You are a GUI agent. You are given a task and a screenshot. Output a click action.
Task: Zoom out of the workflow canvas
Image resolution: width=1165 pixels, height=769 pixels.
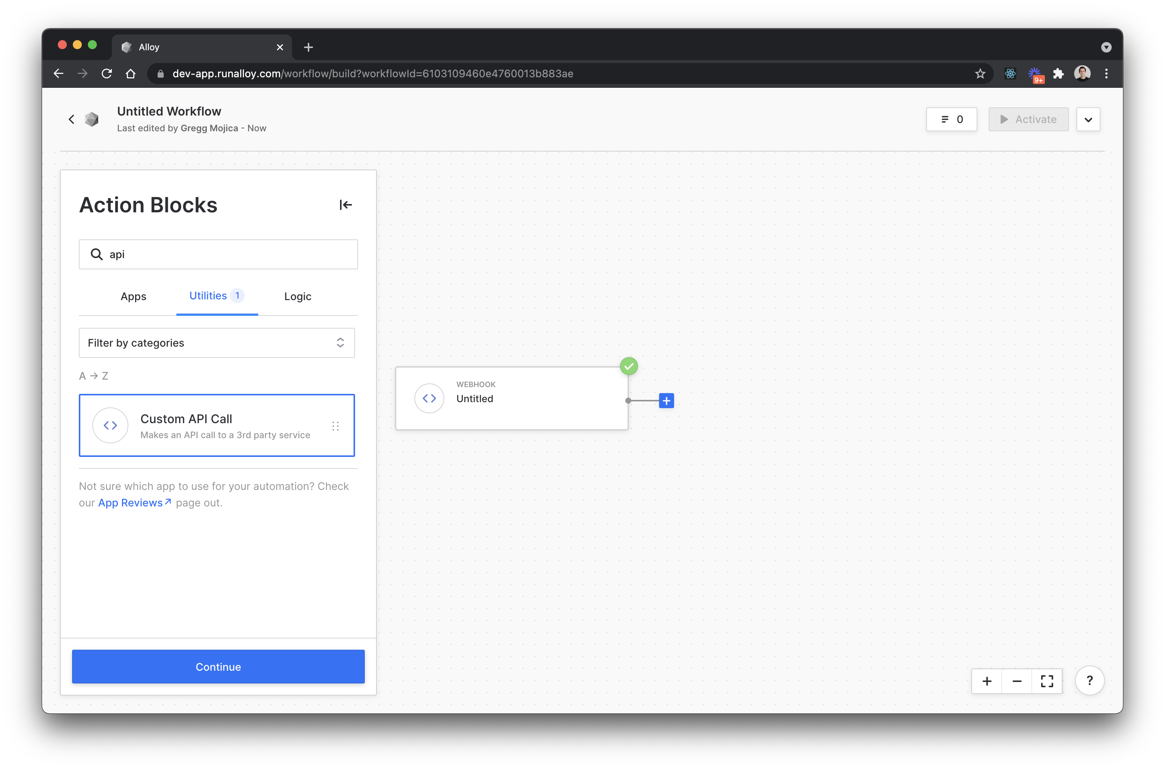coord(1017,681)
